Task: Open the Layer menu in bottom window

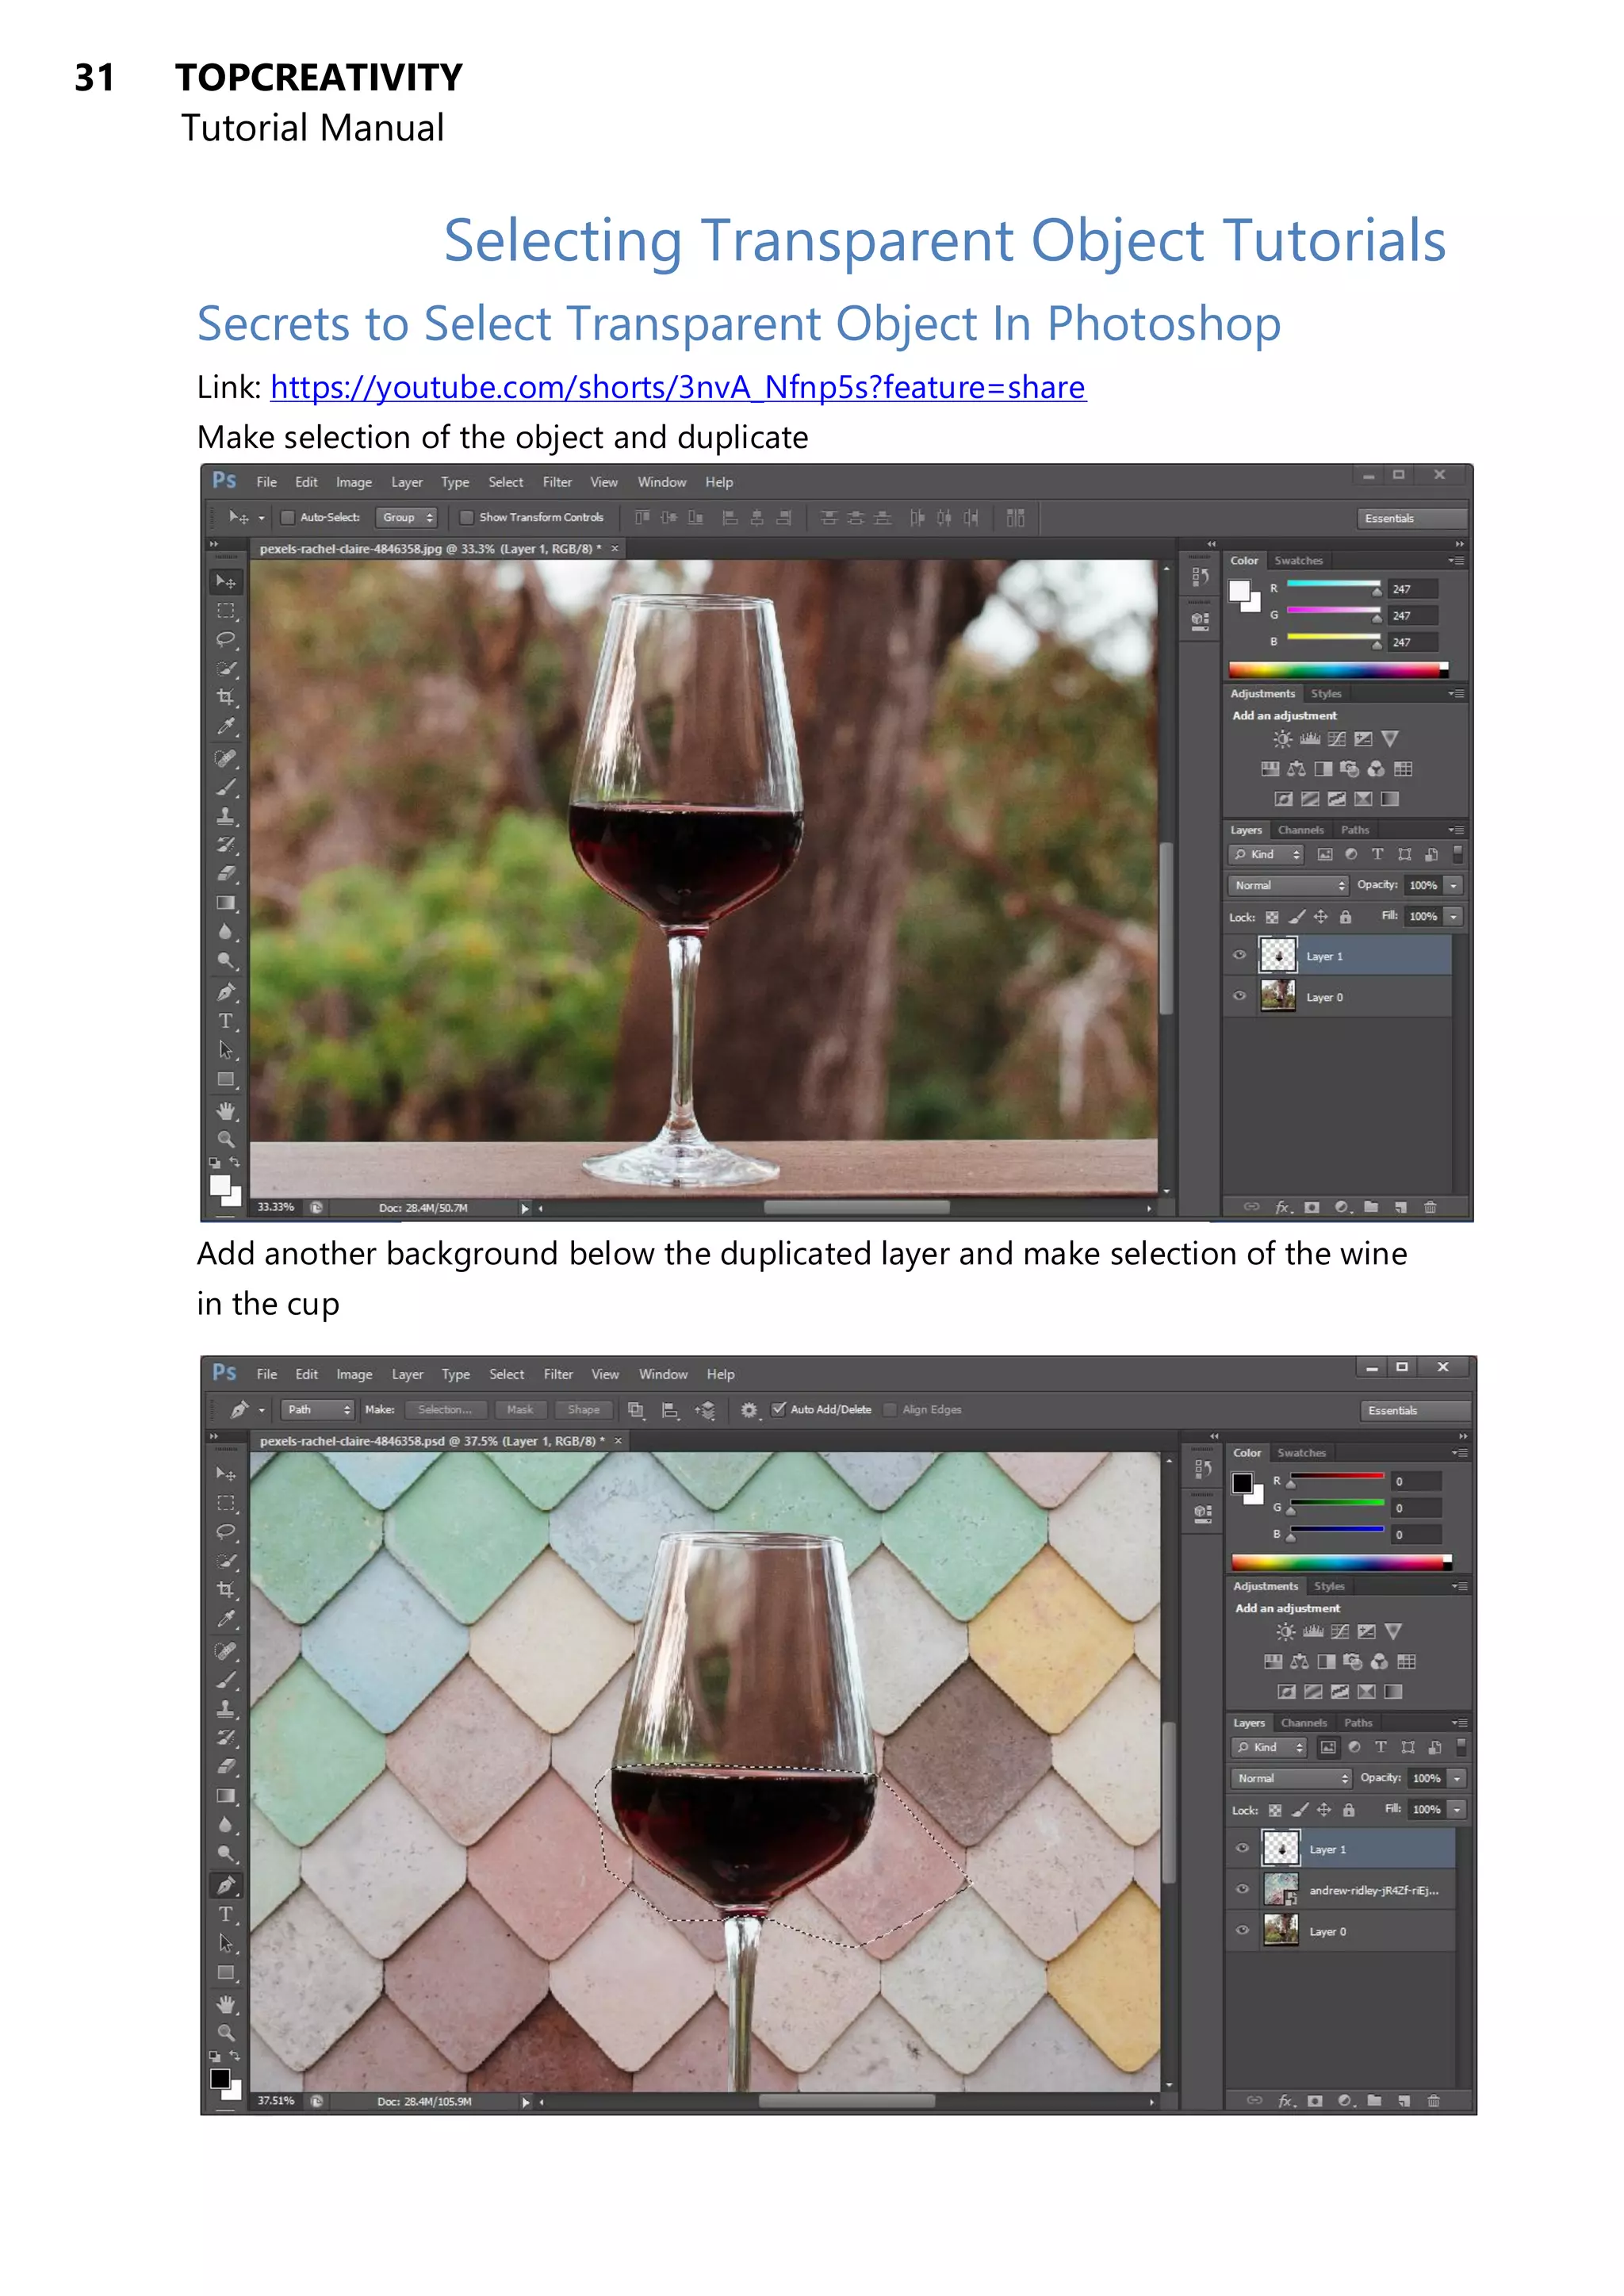Action: 408,1374
